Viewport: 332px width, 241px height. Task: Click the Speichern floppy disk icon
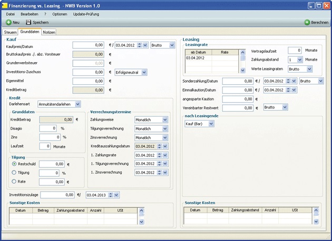tap(28, 23)
